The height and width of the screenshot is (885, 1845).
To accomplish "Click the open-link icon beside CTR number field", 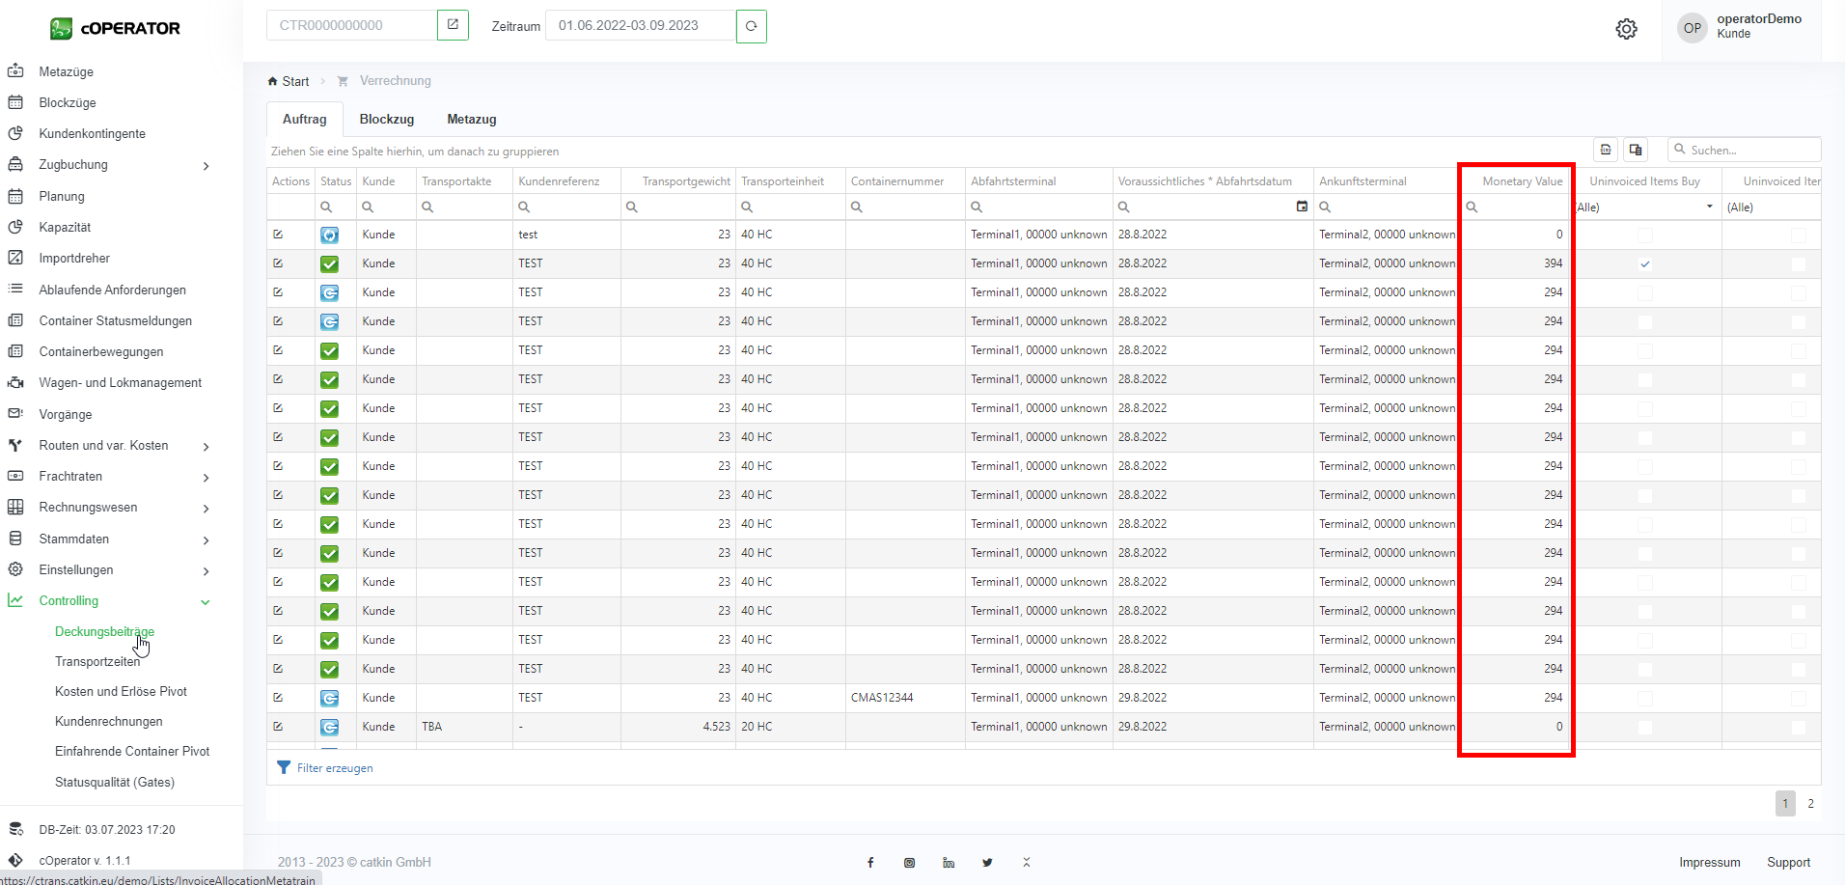I will click(x=453, y=25).
